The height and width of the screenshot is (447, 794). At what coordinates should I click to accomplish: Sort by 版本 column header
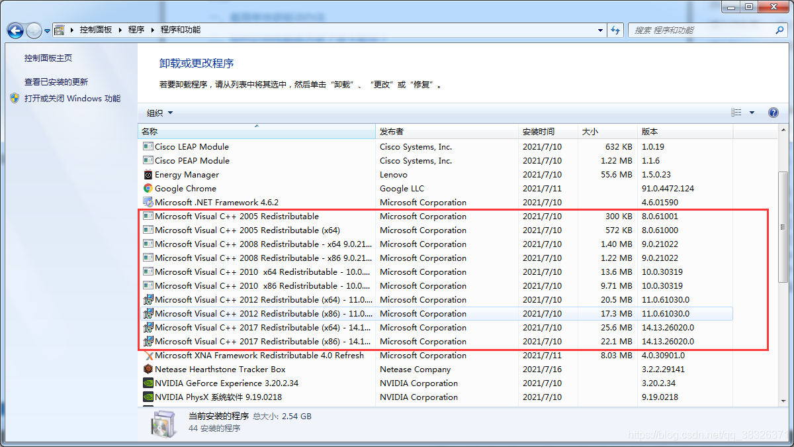(685, 131)
